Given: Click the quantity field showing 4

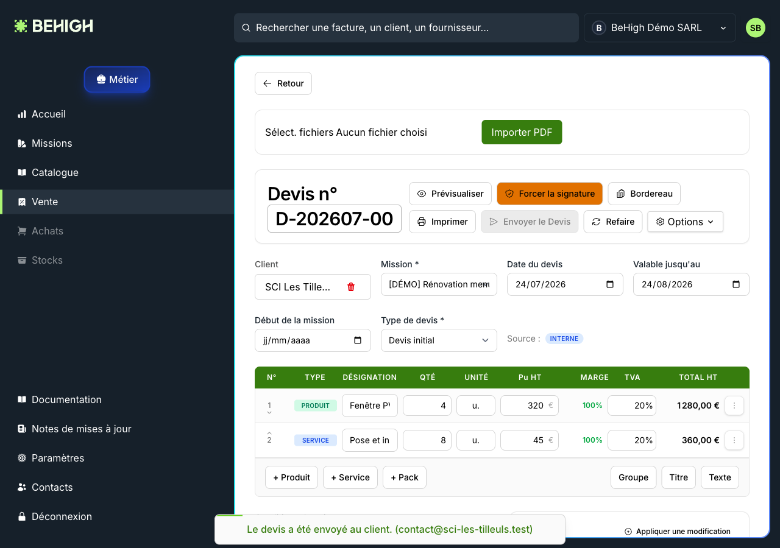Looking at the screenshot, I should 427,406.
